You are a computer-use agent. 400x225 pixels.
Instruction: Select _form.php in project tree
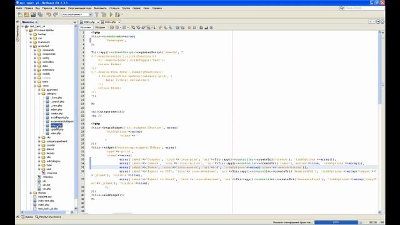[56, 97]
